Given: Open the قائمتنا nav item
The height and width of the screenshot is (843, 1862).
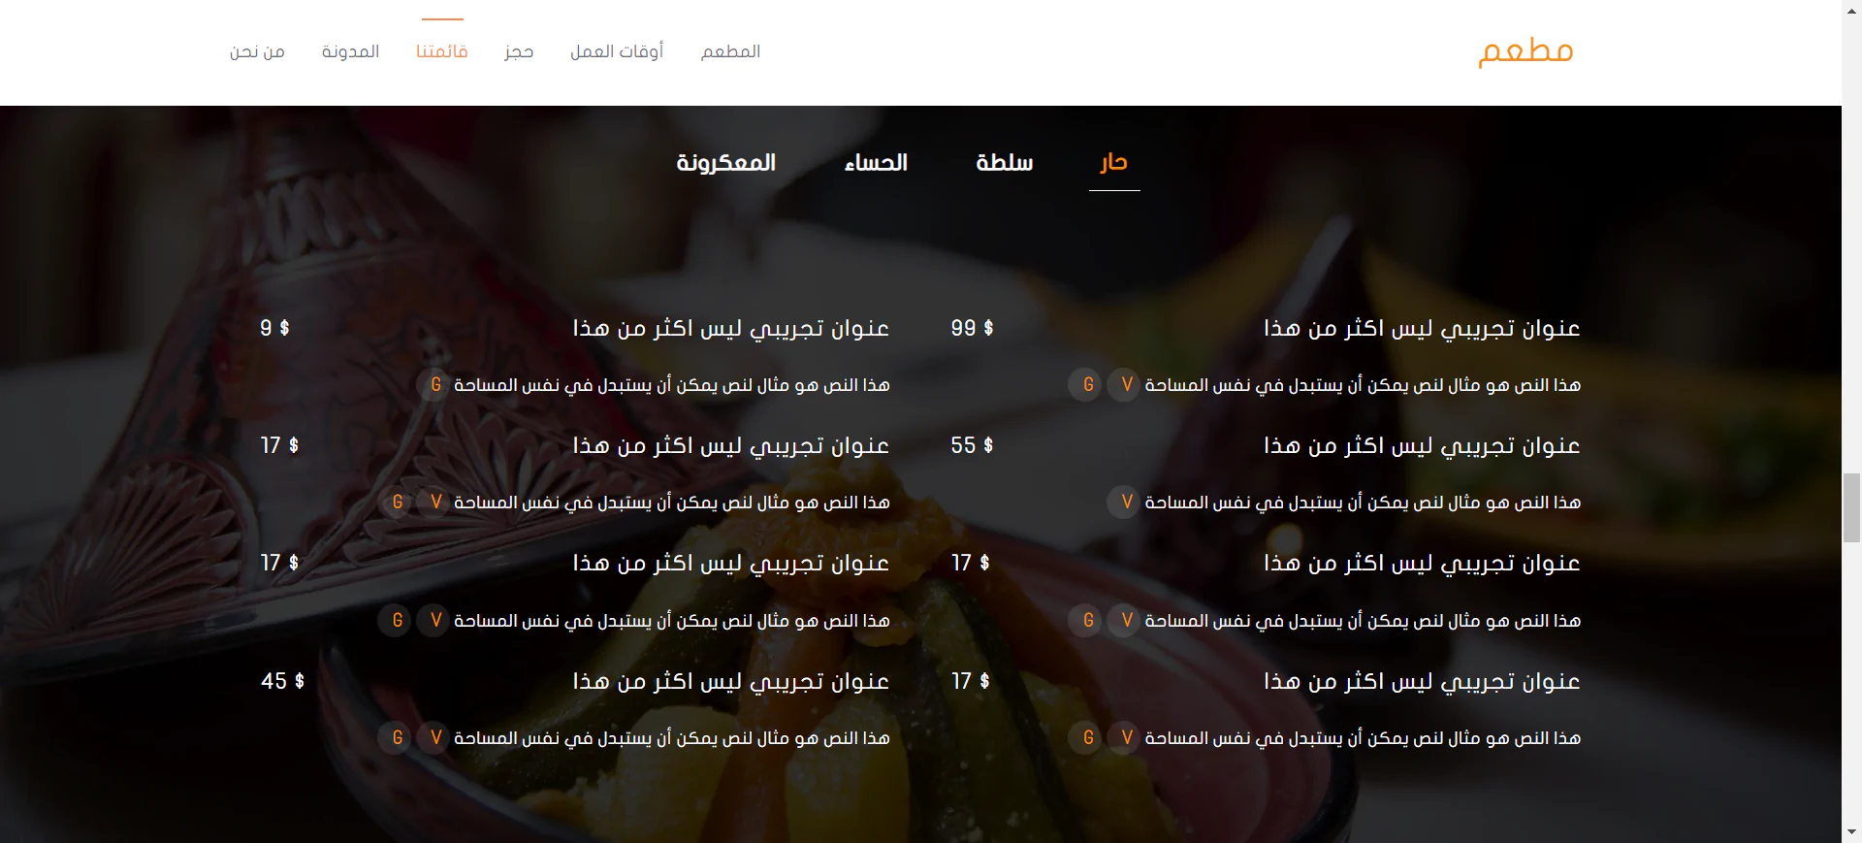Looking at the screenshot, I should pos(442,51).
